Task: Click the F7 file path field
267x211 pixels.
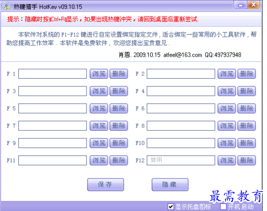Action: 52,126
